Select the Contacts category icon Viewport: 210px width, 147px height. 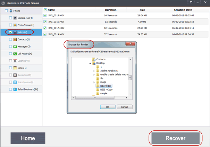click(x=15, y=40)
